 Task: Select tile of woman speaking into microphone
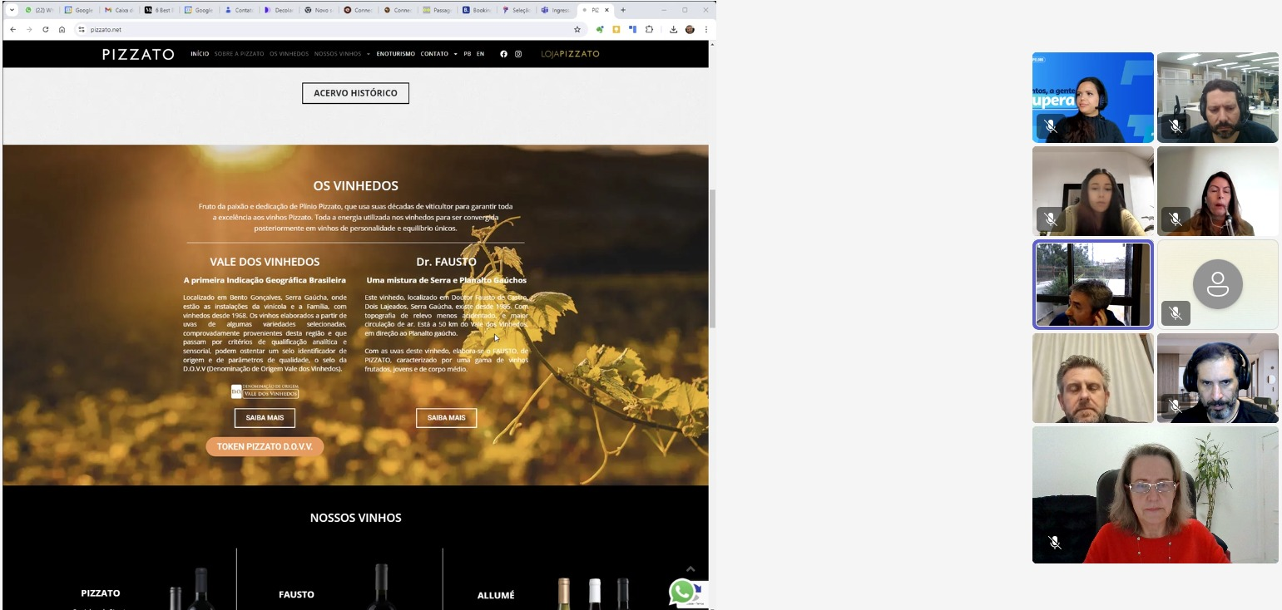[x=1218, y=191]
